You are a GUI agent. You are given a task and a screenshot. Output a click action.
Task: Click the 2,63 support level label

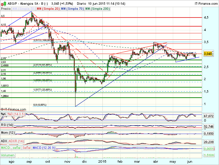3,62
